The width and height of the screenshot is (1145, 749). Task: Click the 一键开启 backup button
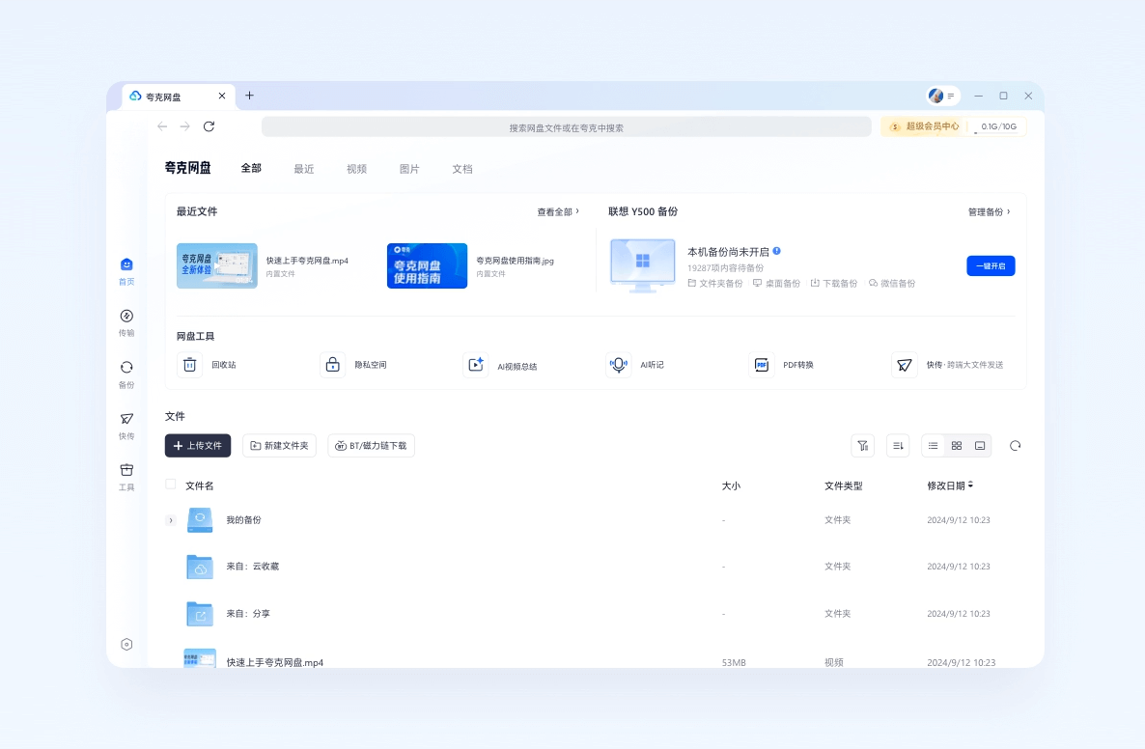click(x=991, y=265)
